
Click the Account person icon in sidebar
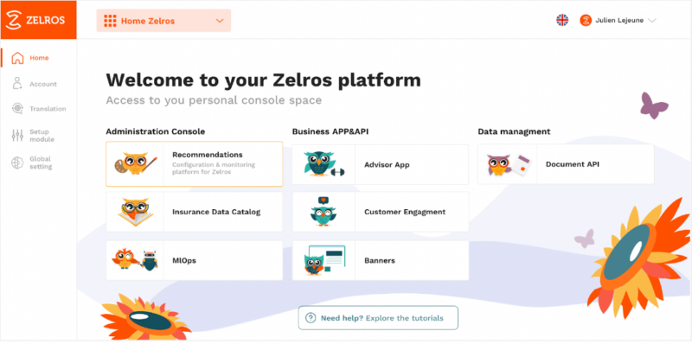17,83
